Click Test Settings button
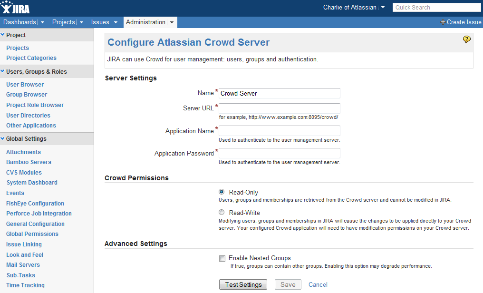483x293 pixels. point(243,285)
